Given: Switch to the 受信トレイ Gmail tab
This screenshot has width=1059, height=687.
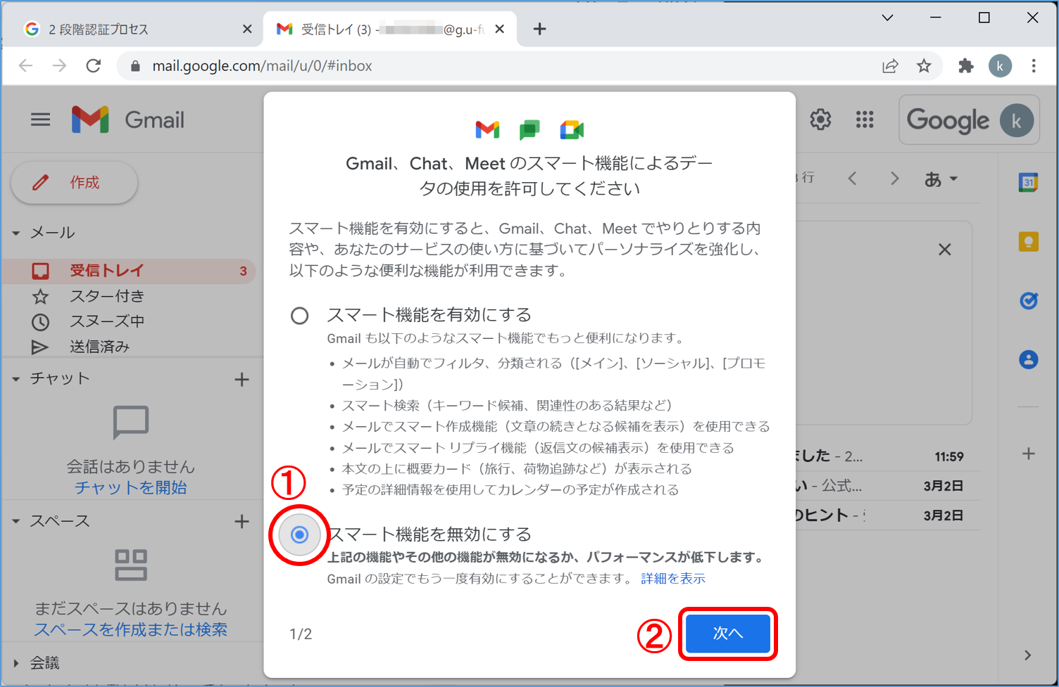Looking at the screenshot, I should coord(391,29).
